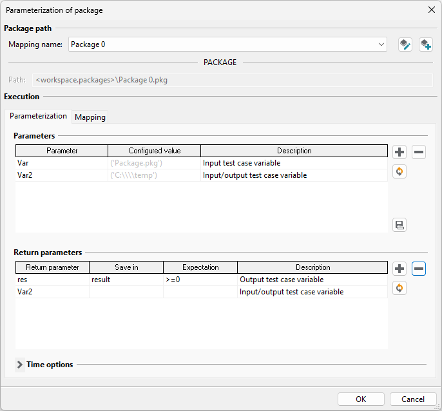This screenshot has height=411, width=442.
Task: Click the save parameters icon
Action: tap(399, 225)
